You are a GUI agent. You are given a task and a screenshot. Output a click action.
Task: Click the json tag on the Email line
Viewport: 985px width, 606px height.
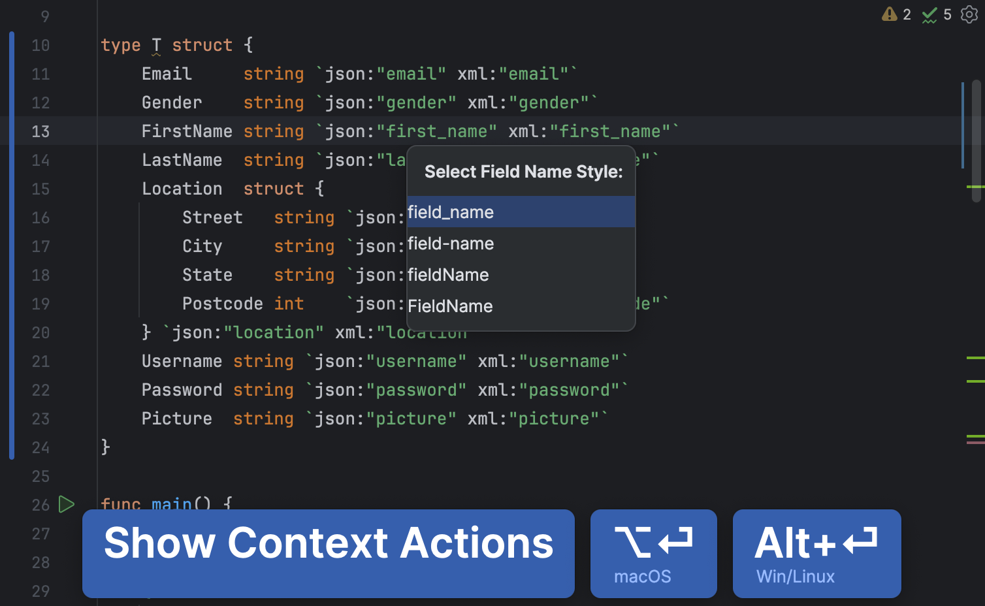click(346, 73)
